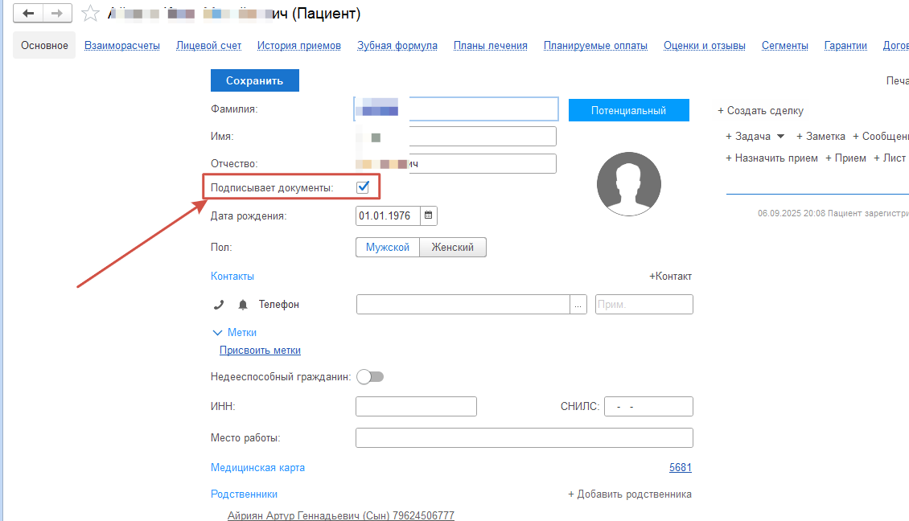Open the Задача dropdown arrow
This screenshot has width=909, height=521.
781,136
